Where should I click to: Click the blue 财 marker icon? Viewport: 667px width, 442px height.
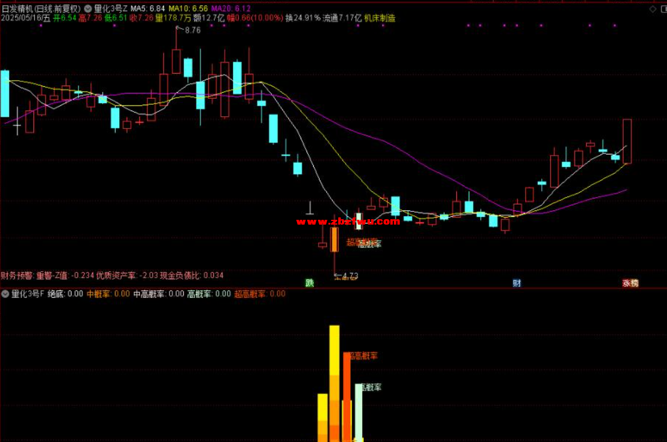pos(516,283)
